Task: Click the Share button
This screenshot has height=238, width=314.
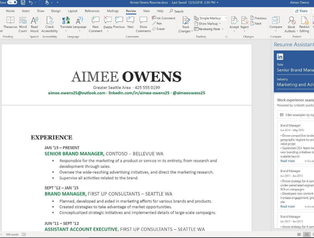Action: pyautogui.click(x=301, y=11)
